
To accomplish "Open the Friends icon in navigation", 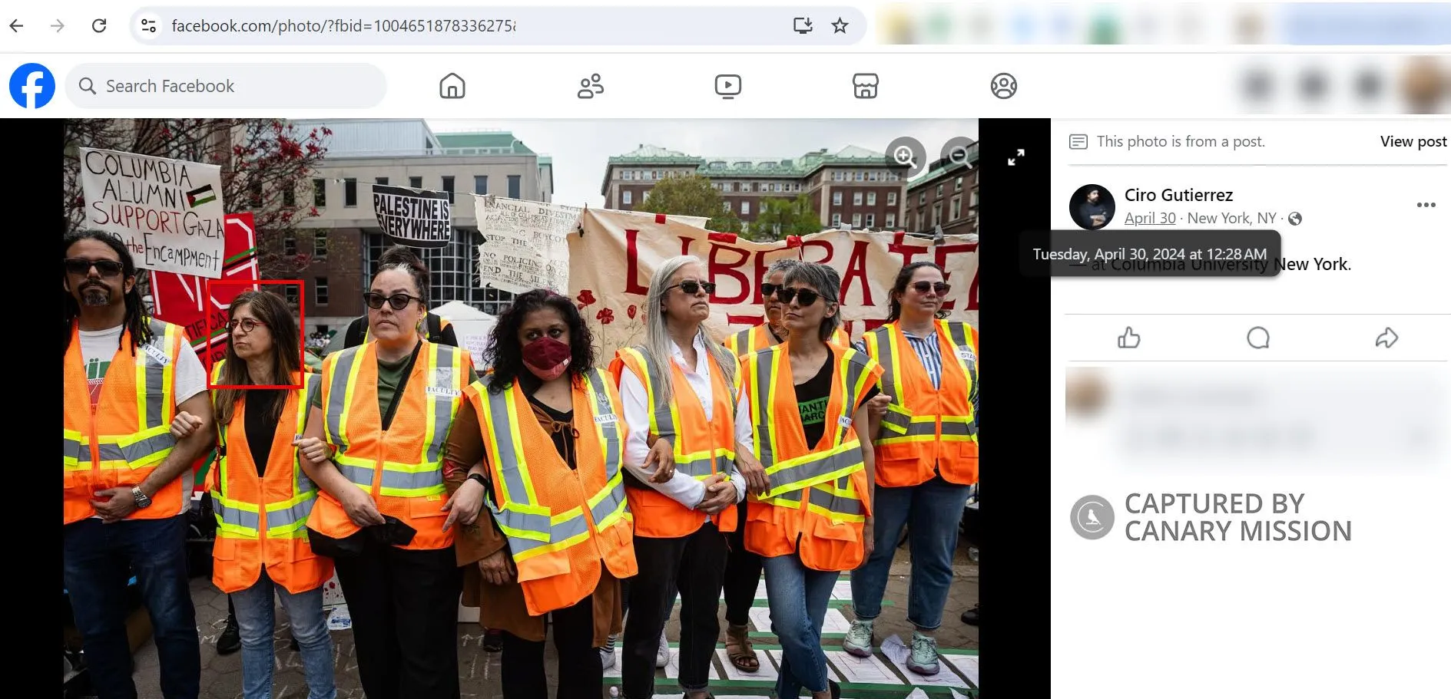I will point(590,86).
